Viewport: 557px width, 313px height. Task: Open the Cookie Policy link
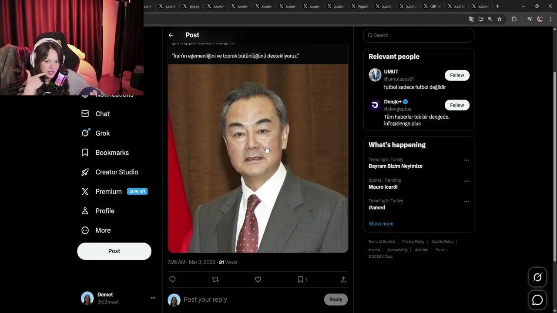coord(443,242)
